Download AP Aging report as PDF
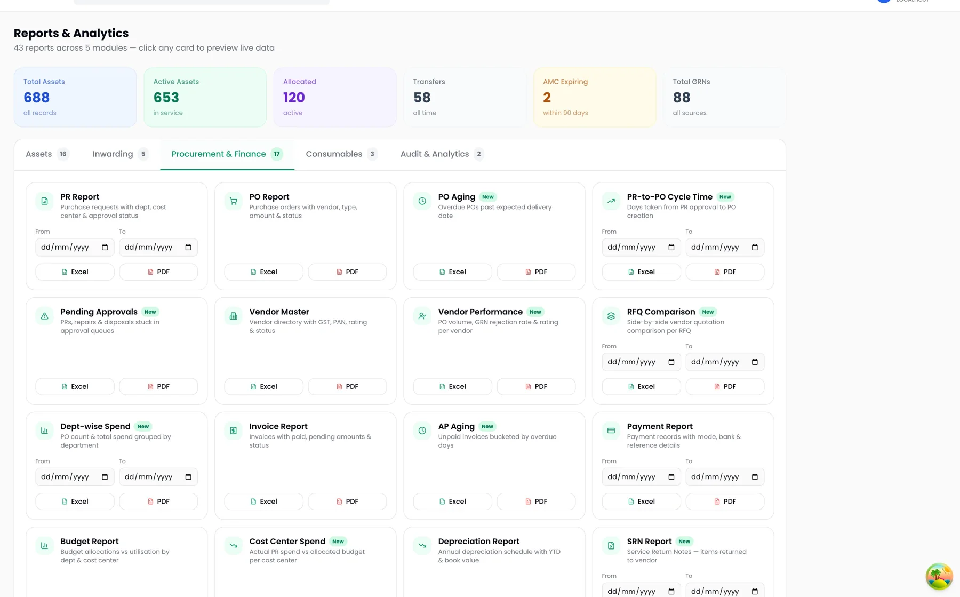The width and height of the screenshot is (960, 597). (536, 502)
